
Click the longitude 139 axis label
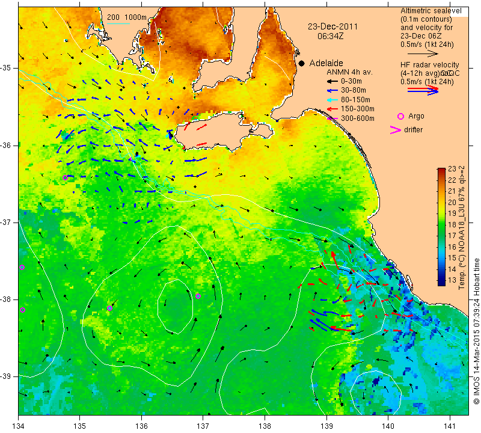pos(326,426)
